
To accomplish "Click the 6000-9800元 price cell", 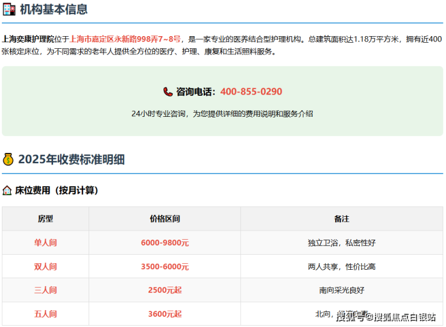I will [x=165, y=243].
